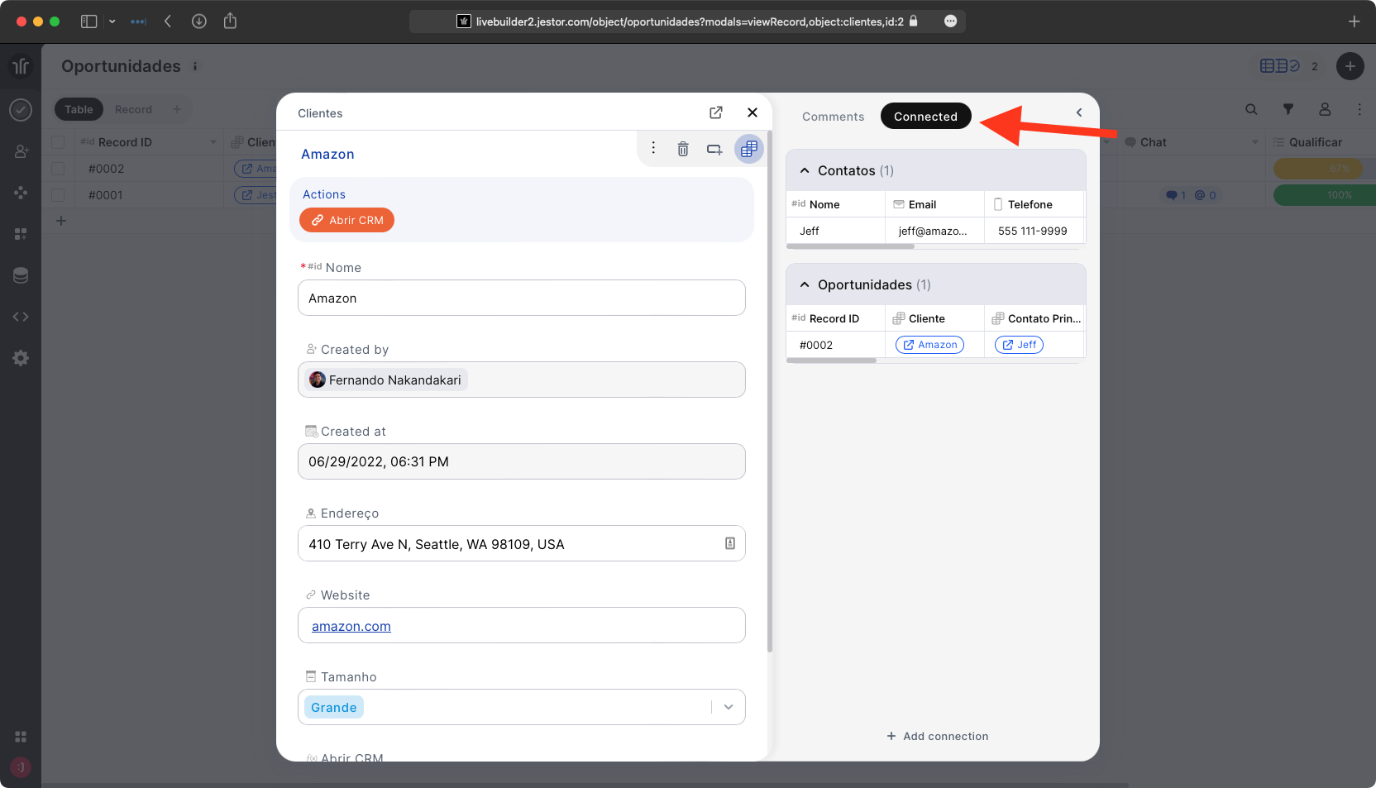The width and height of the screenshot is (1376, 788).
Task: Click the Abrir CRM action button
Action: (347, 220)
